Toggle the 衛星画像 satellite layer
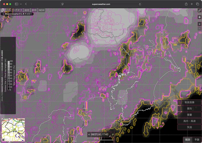Screen dimensions: 202x143 pyautogui.click(x=190, y=102)
